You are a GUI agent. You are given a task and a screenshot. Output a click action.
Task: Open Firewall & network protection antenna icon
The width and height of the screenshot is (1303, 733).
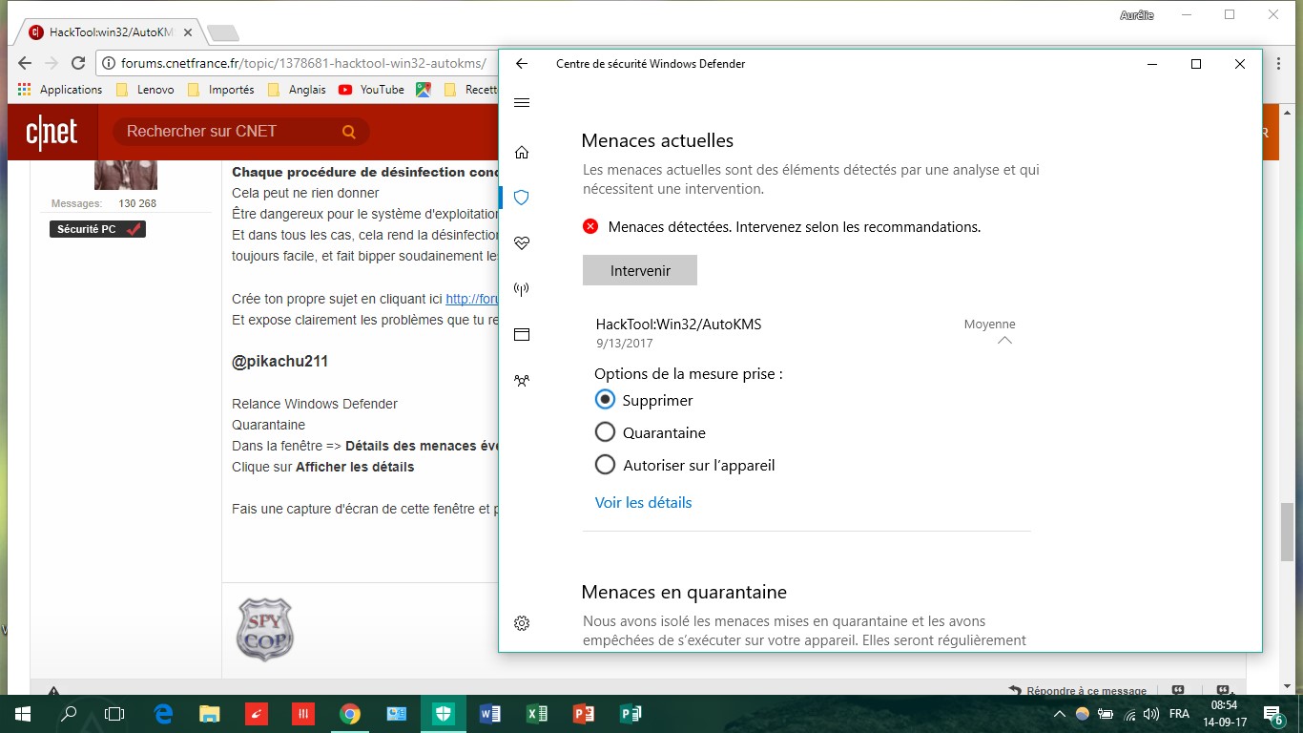click(x=521, y=289)
